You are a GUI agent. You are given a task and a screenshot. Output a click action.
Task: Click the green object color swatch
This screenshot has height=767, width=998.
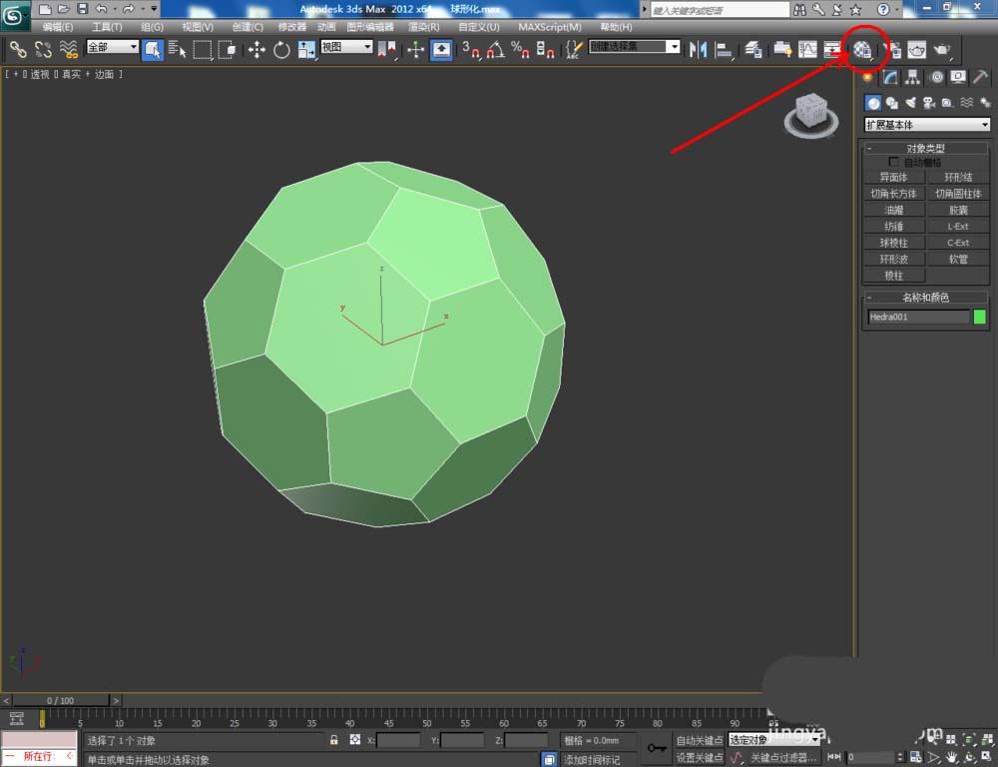(980, 317)
